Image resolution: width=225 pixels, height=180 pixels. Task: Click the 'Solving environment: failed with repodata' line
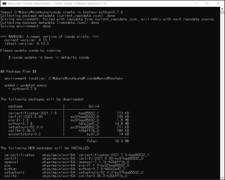pyautogui.click(x=108, y=19)
